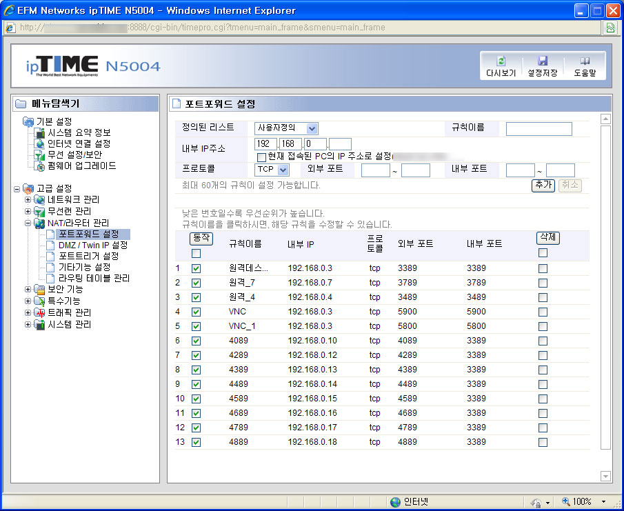
Task: Click the 취소 button
Action: [570, 186]
